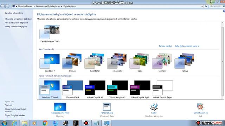Image resolution: width=225 pixels, height=126 pixels.
Task: Click Fare işaretçilerini değiştirin
Action: click(x=17, y=23)
